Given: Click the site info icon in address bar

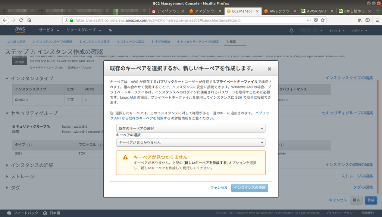Looking at the screenshot, I should (x=66, y=20).
